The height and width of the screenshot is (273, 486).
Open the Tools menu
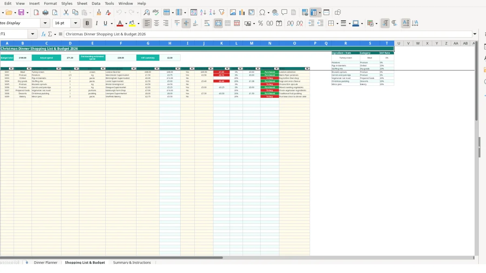(x=109, y=3)
